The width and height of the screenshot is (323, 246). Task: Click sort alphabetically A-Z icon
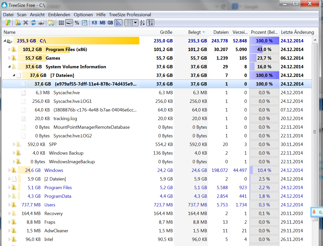(x=142, y=23)
